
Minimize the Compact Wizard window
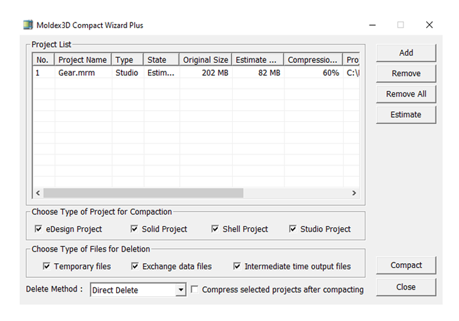click(372, 25)
